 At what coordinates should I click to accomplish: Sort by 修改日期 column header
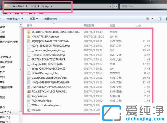pyautogui.click(x=89, y=25)
